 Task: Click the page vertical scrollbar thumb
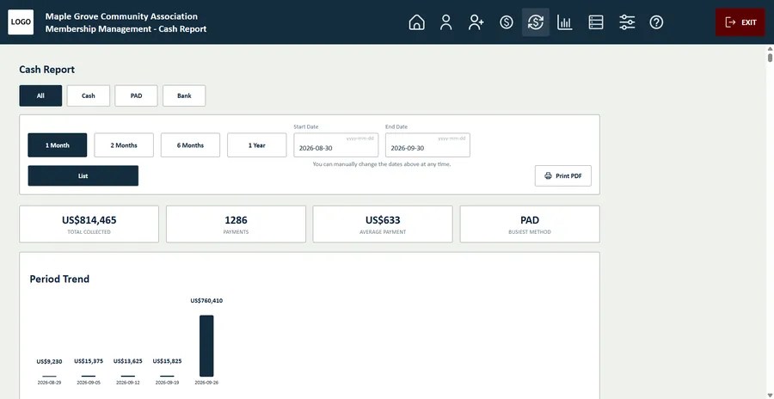[x=770, y=58]
